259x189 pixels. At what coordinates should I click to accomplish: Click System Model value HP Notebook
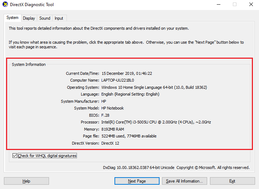(x=112, y=108)
